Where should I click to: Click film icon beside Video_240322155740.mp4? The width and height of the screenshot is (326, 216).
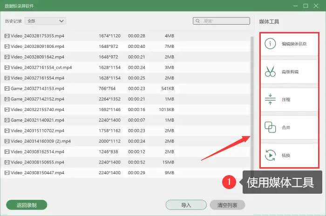(x=7, y=110)
